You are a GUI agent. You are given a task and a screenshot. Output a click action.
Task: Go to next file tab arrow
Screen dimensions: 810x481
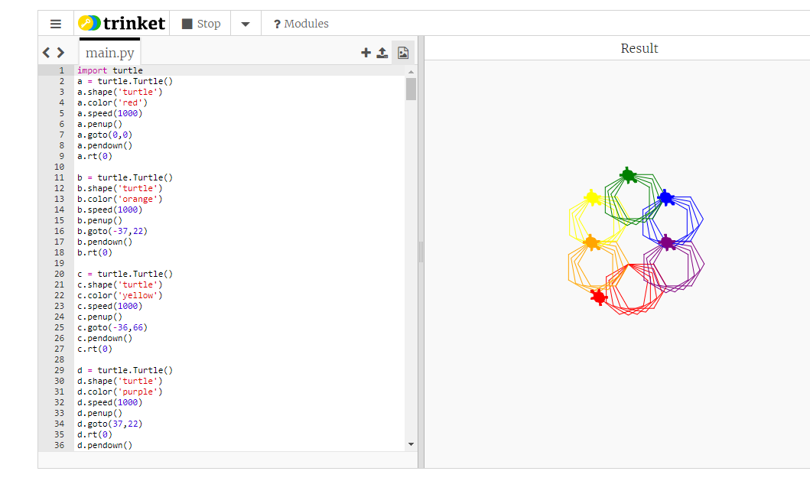coord(60,53)
